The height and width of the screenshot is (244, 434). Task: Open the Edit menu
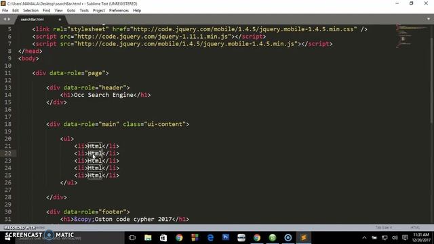pyautogui.click(x=16, y=11)
